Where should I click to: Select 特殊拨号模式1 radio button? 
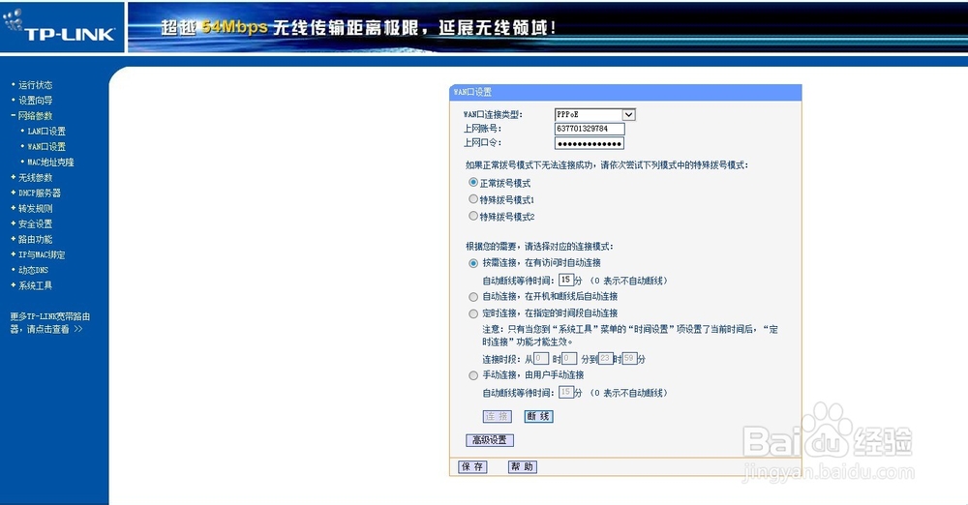pos(473,199)
